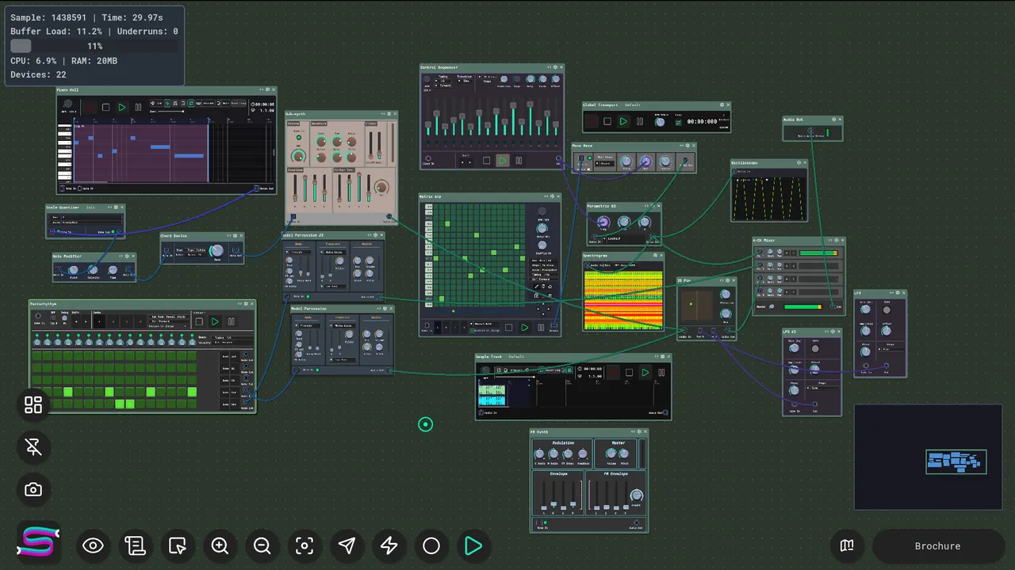The image size is (1015, 570).
Task: Play the Matrix Arp
Action: pyautogui.click(x=524, y=327)
